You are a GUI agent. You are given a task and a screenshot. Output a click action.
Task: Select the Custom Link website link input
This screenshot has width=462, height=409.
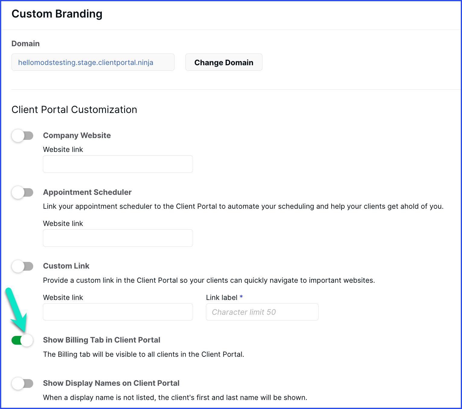[x=118, y=312]
